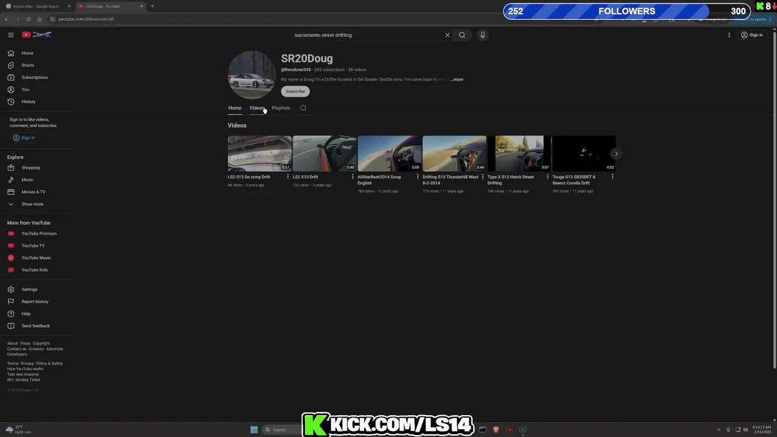Open options menu for Touge S13 SR20DET video
This screenshot has height=437, width=777.
(612, 177)
